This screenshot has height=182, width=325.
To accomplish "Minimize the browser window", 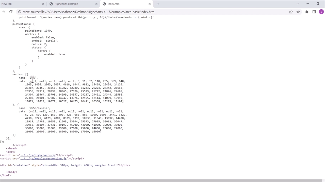I will click(x=308, y=4).
